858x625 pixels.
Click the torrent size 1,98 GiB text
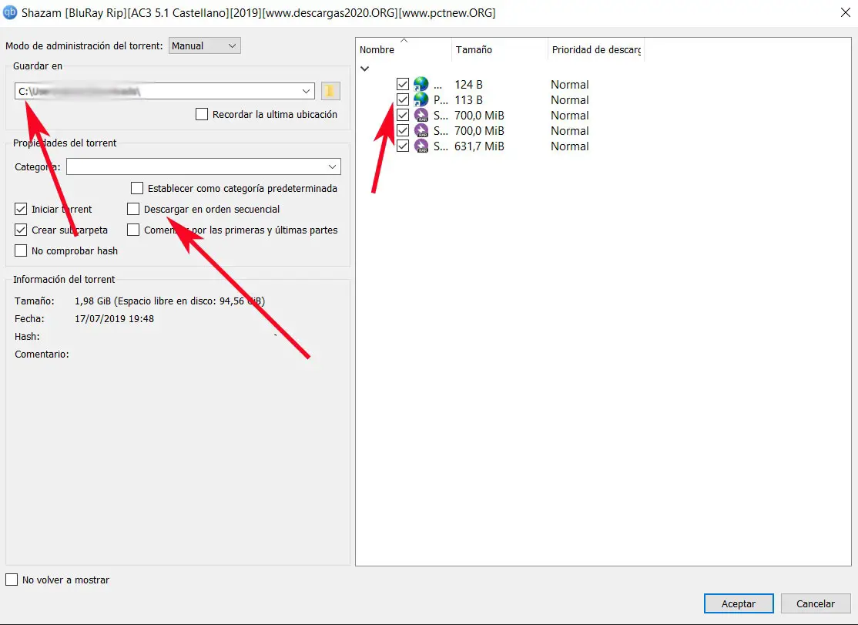pos(92,301)
